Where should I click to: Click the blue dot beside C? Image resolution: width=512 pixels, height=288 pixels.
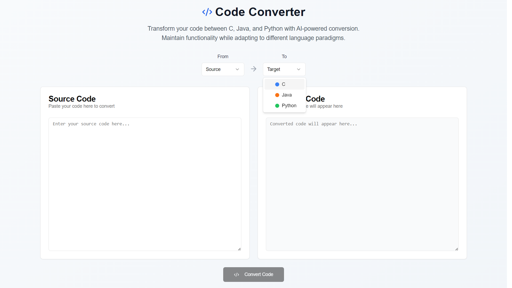[277, 84]
